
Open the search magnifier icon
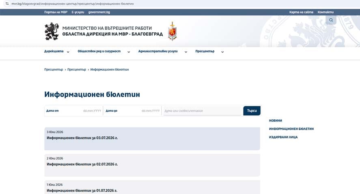point(331,20)
